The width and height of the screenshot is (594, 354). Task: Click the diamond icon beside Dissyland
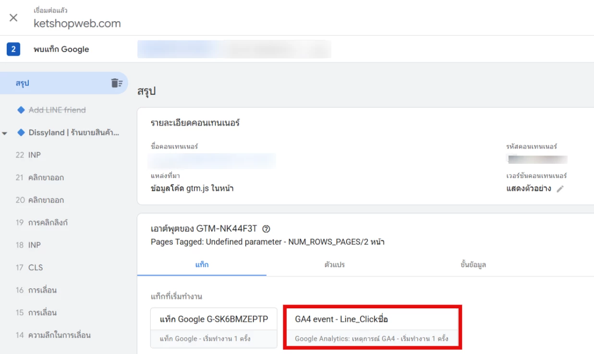21,133
